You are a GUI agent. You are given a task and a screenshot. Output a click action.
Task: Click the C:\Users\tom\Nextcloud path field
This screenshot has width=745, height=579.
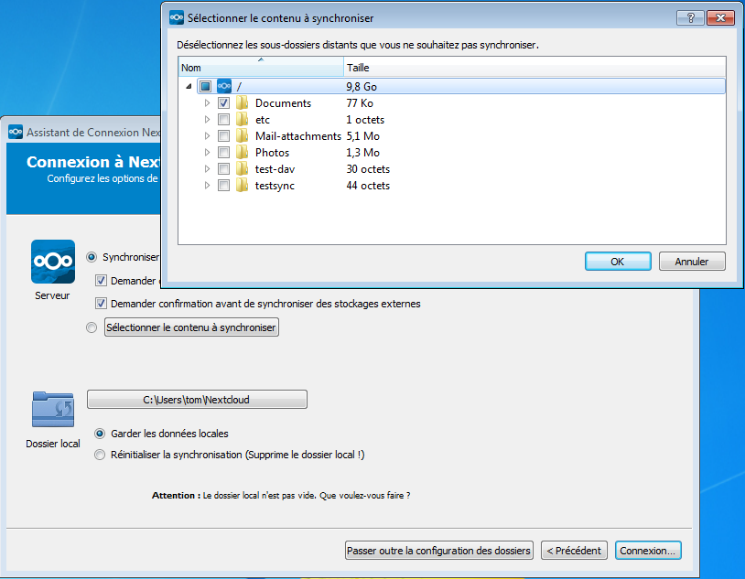coord(196,399)
